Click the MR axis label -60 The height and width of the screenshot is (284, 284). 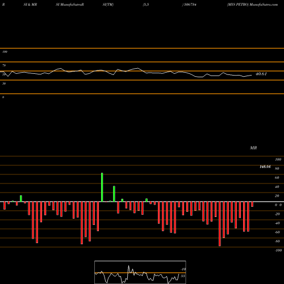click(x=277, y=232)
